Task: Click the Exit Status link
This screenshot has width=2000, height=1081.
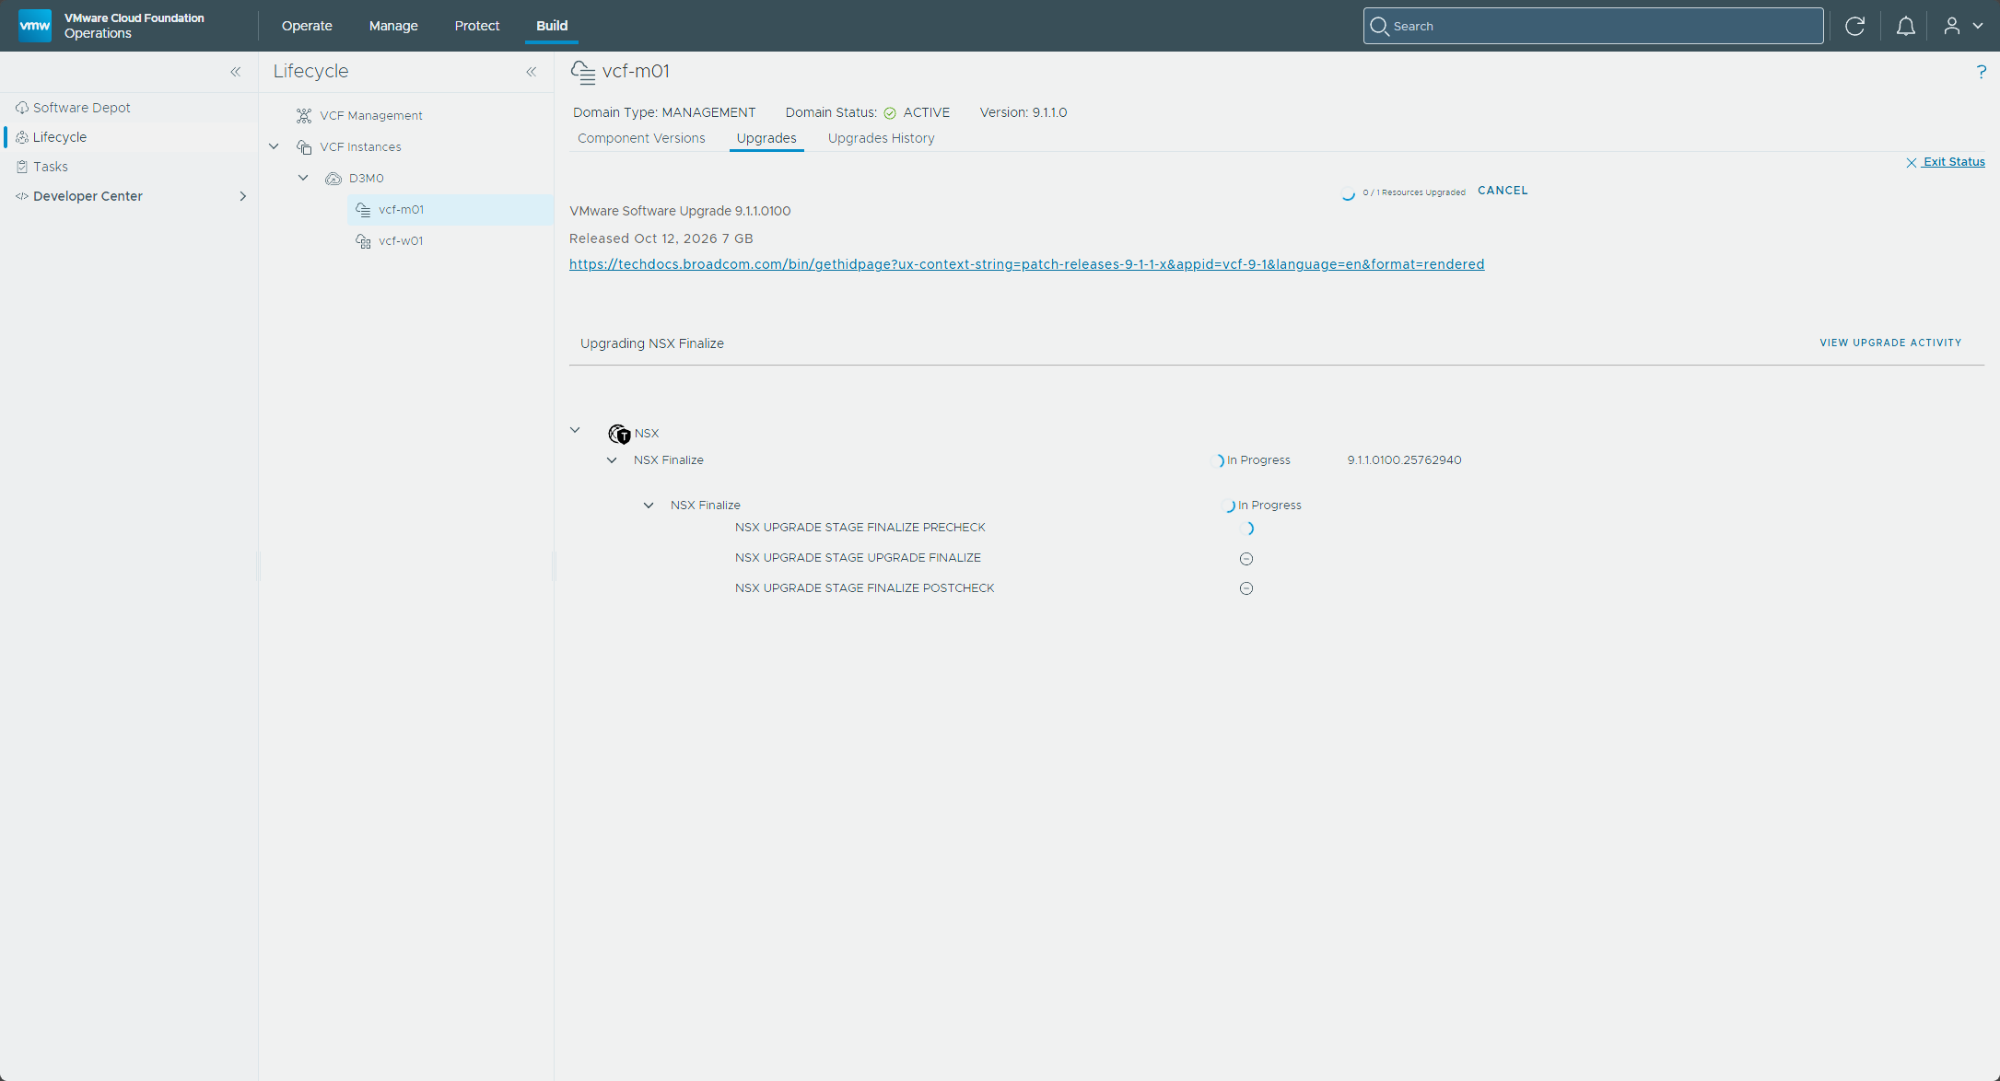Action: click(1954, 162)
